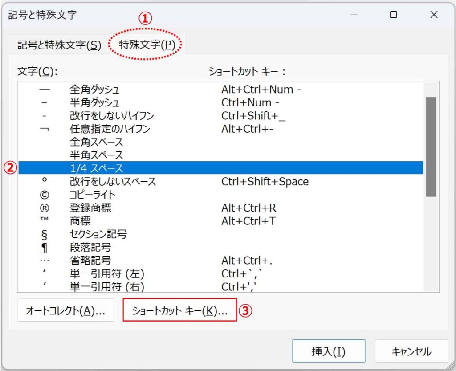Click the § section symbol
The height and width of the screenshot is (371, 456).
click(44, 235)
